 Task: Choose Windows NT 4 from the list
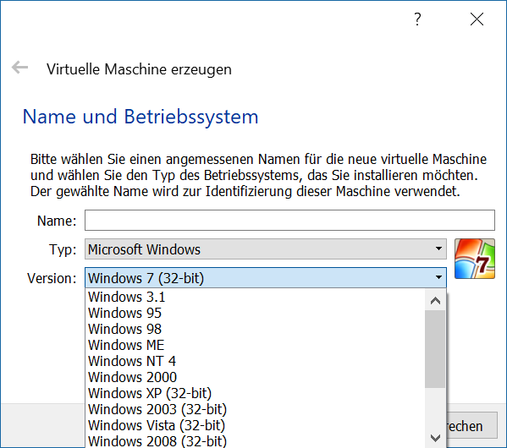point(256,361)
